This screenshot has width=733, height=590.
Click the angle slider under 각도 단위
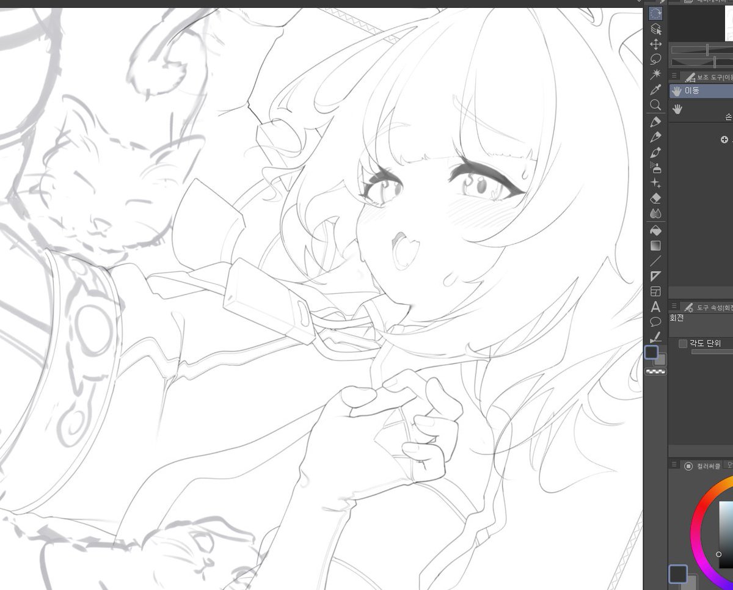pos(712,352)
